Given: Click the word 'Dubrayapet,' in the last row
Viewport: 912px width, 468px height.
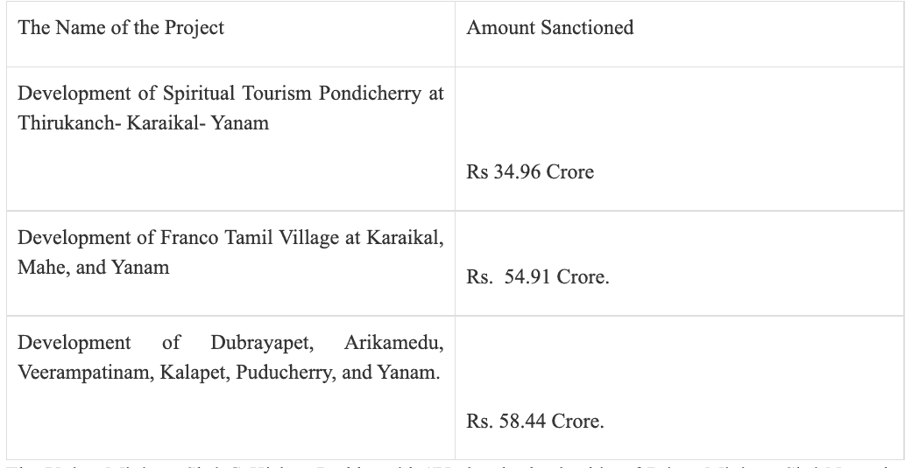Looking at the screenshot, I should pos(262,343).
